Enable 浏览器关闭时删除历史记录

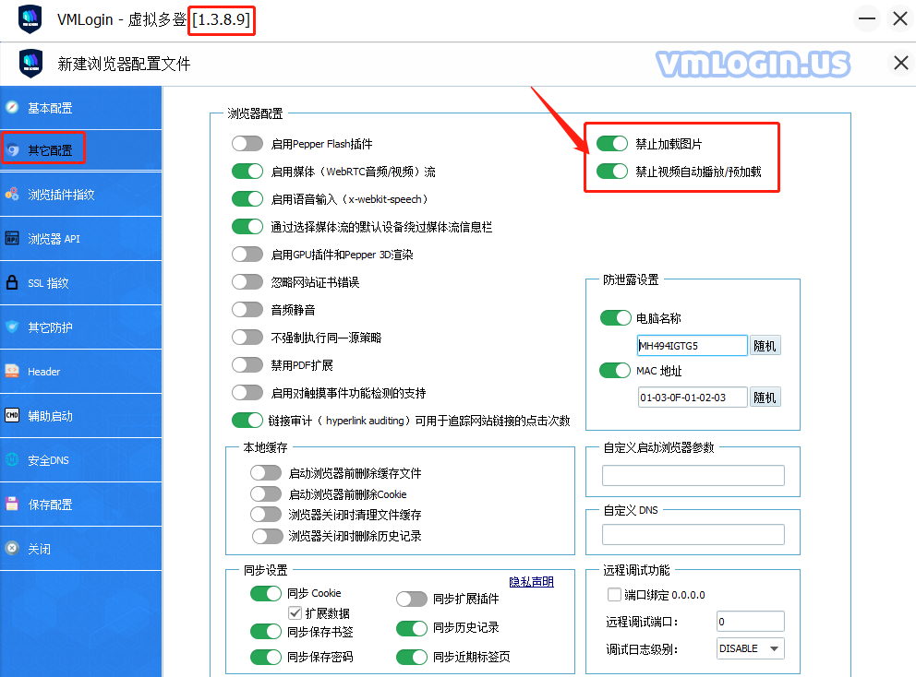coord(268,536)
